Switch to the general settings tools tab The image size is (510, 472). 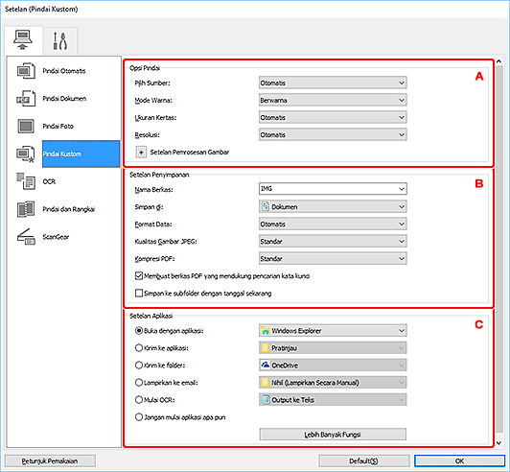(x=60, y=41)
